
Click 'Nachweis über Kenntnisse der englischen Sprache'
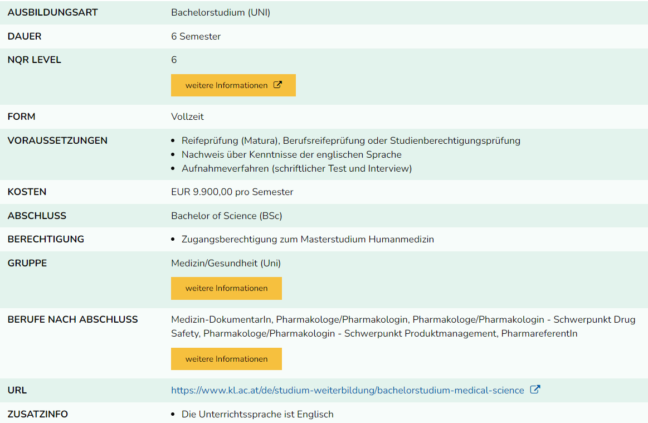[291, 154]
